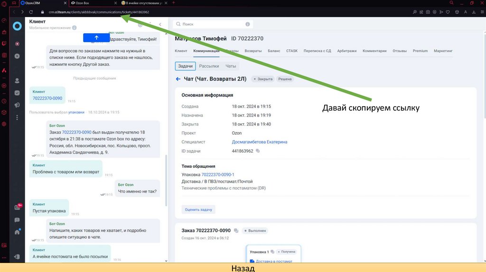This screenshot has height=272, width=486.
Task: Open the Баланс tab
Action: point(274,51)
